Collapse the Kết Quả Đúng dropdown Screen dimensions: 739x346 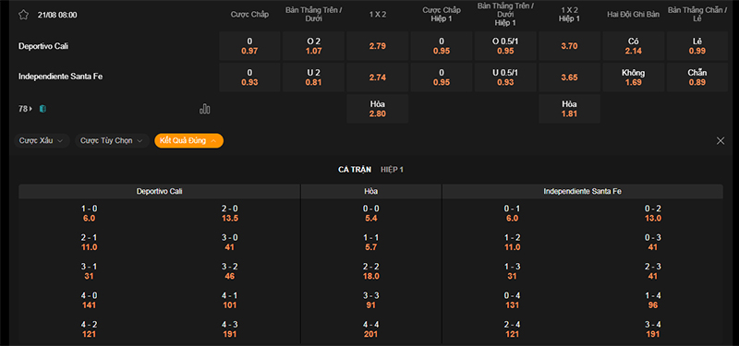189,141
